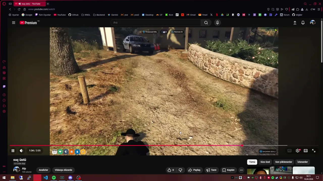The width and height of the screenshot is (323, 181).
Task: Mute the video volume
Action: [x=21, y=151]
